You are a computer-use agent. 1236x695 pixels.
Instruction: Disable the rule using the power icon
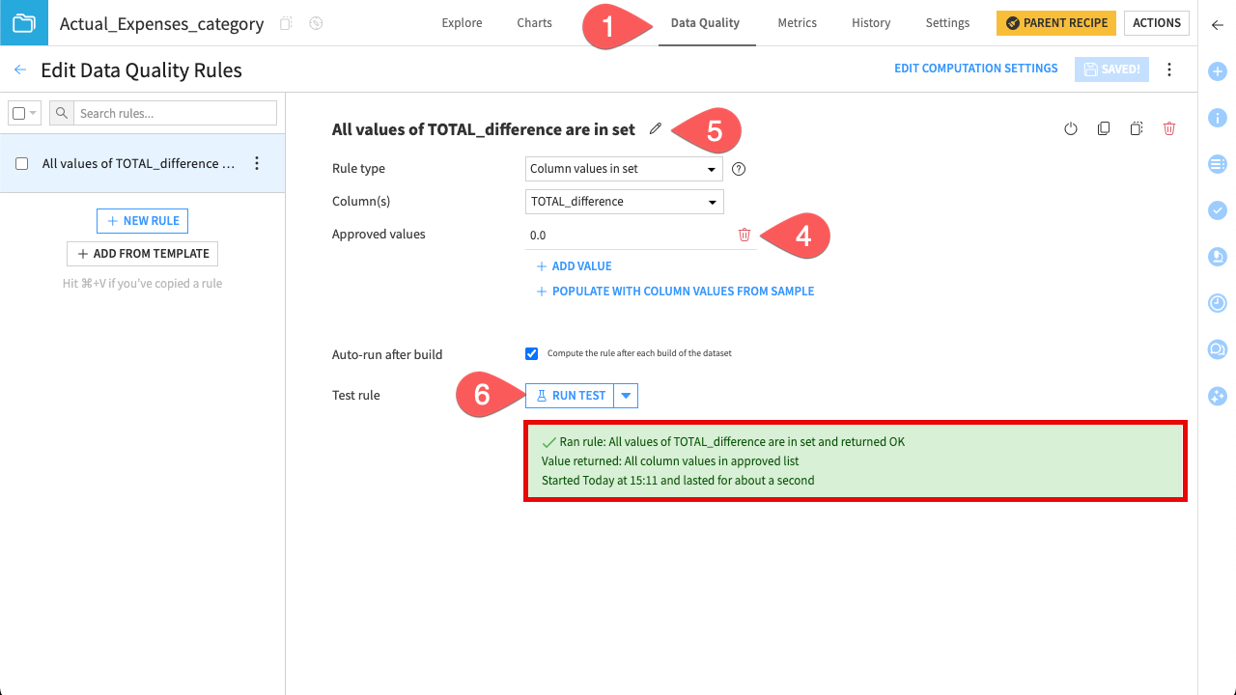pyautogui.click(x=1071, y=127)
